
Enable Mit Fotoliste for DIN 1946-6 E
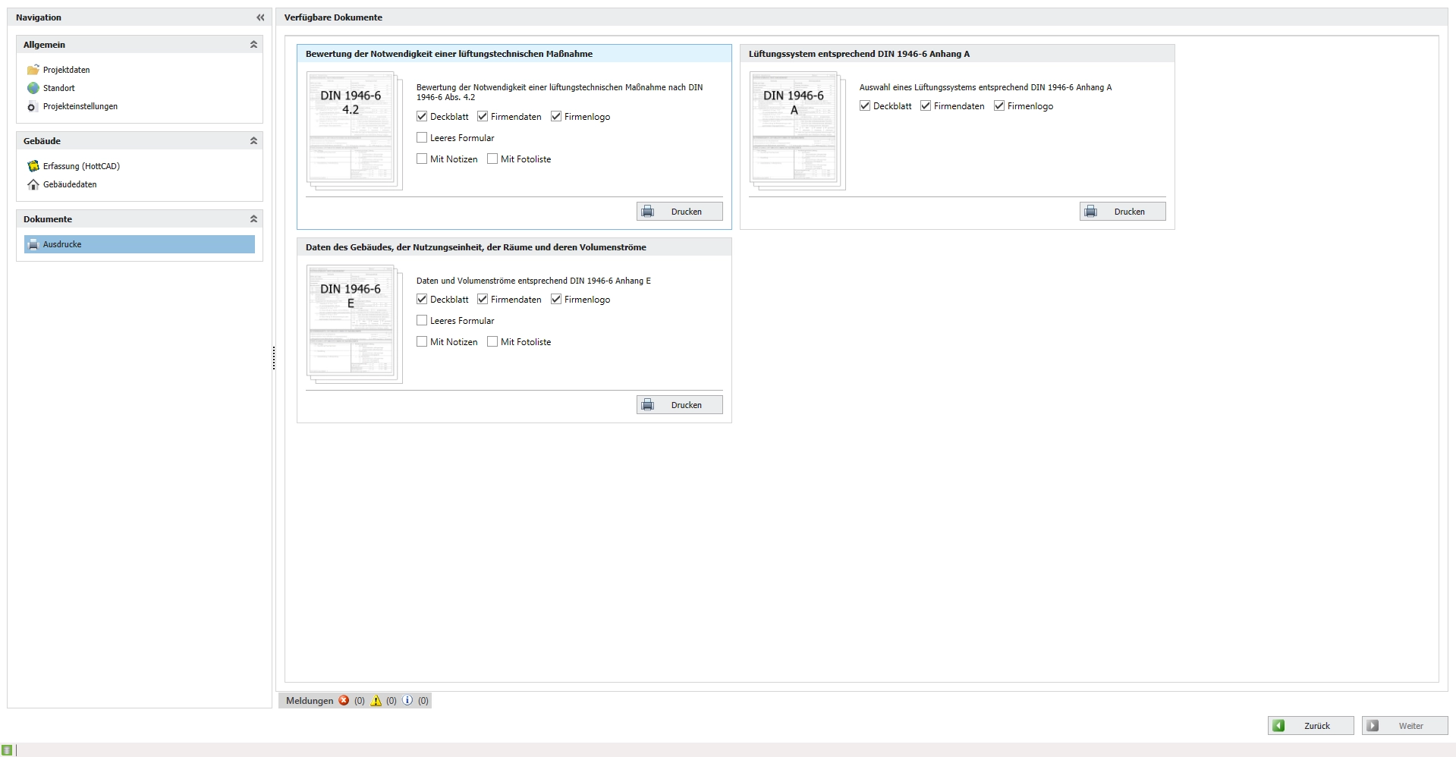492,342
